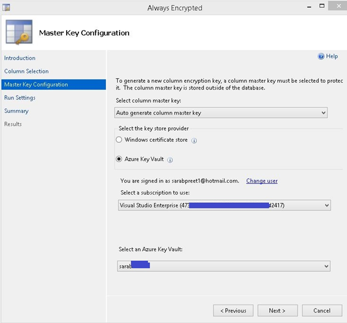Minimize the Always Encrypted window
Image resolution: width=347 pixels, height=323 pixels.
309,7
